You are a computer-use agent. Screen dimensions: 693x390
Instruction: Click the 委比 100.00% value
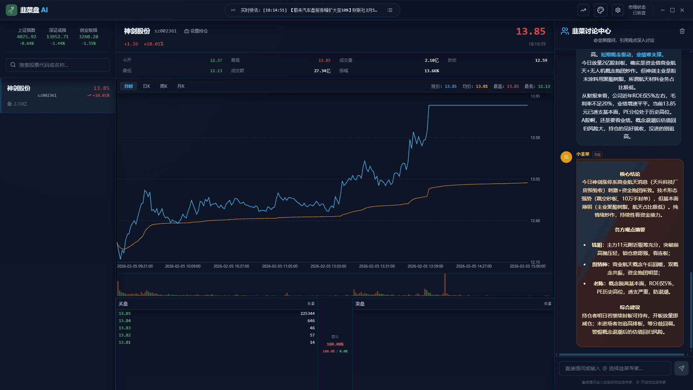pyautogui.click(x=335, y=344)
